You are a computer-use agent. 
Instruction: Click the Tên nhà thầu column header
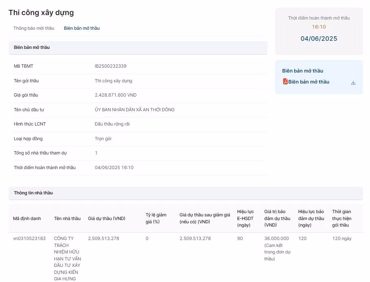pos(67,218)
